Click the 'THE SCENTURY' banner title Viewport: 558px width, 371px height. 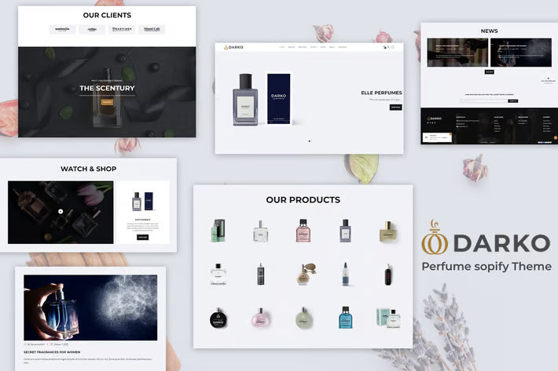(107, 88)
